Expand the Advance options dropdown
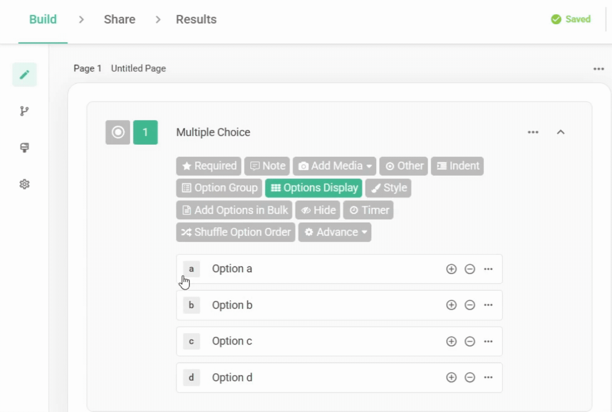The width and height of the screenshot is (612, 412). pyautogui.click(x=335, y=232)
